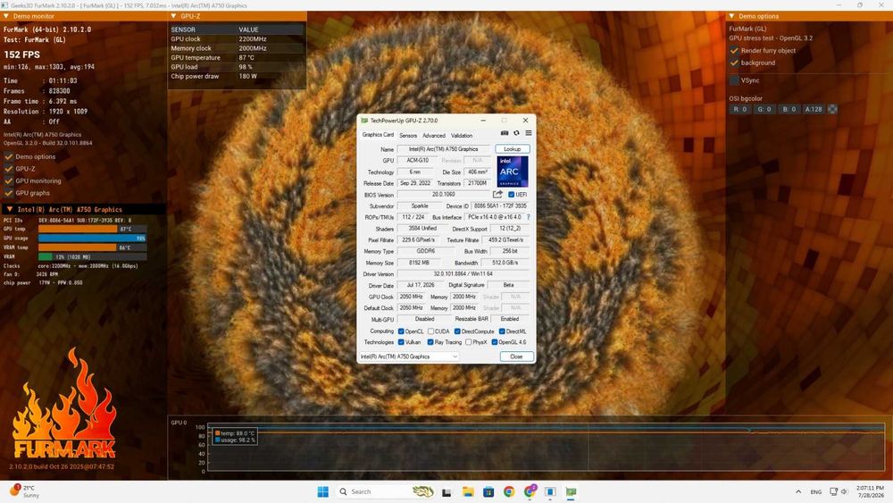Screen dimensions: 893x503
Task: Click the A:128 alpha value field
Action: pos(814,109)
